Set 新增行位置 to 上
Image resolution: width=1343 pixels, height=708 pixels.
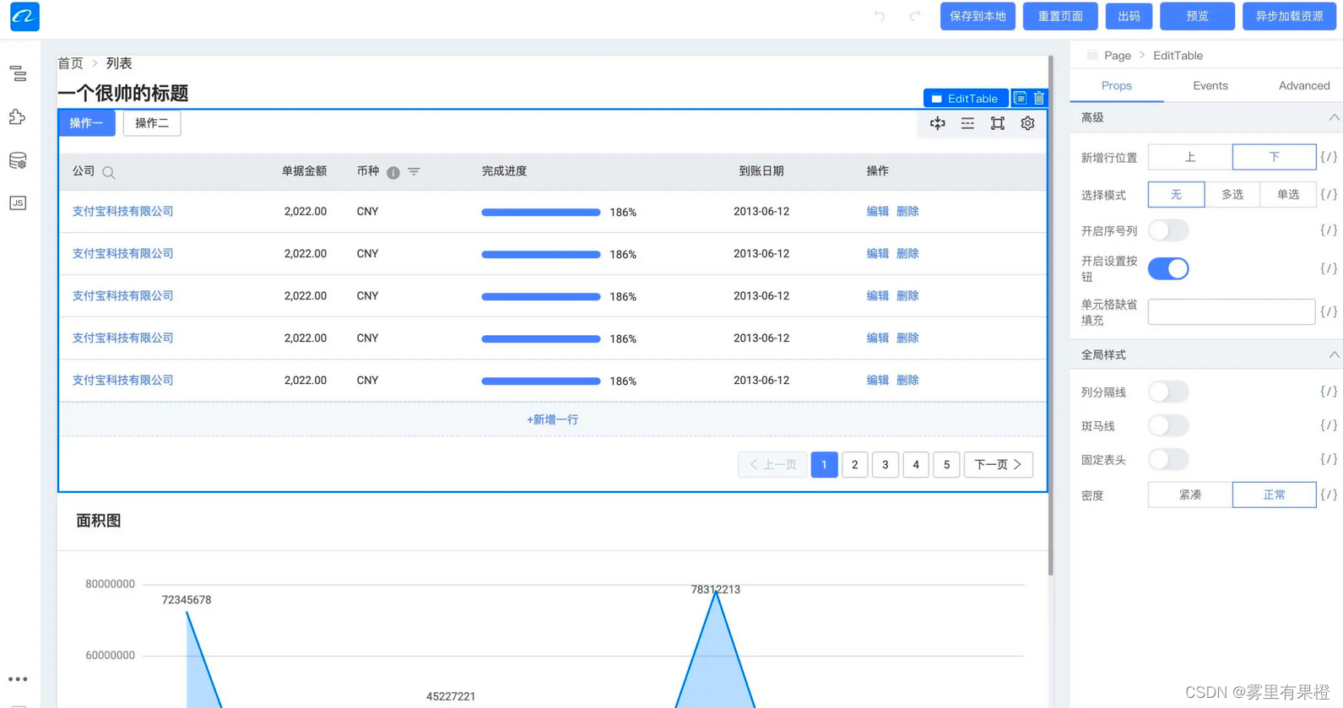1190,157
